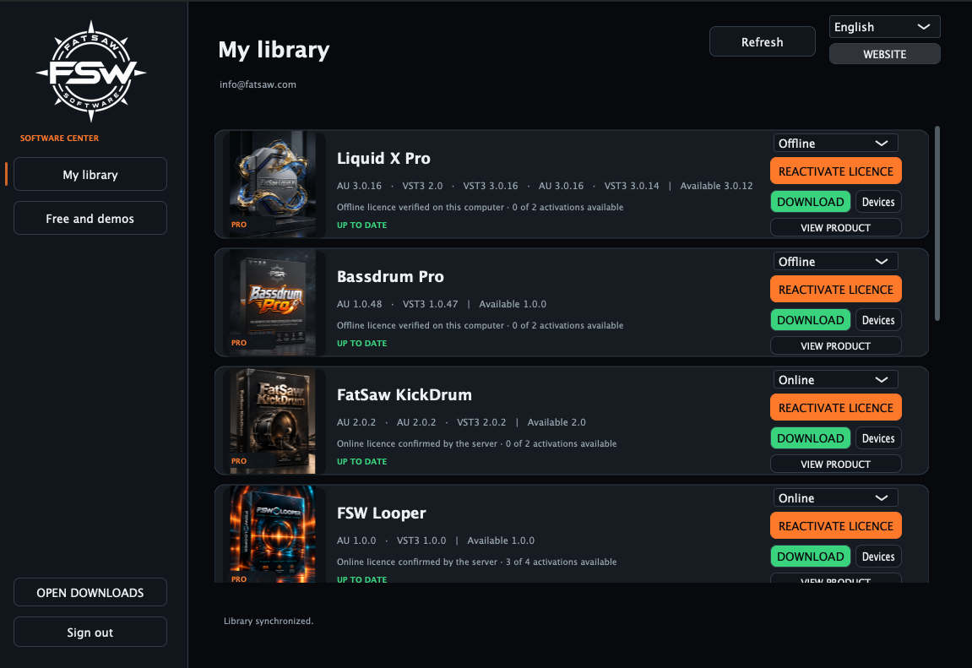Screen dimensions: 972x668
Task: Open the FSW Looper cover image
Action: 273,535
